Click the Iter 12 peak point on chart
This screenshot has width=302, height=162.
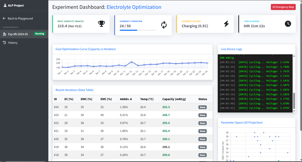[132, 62]
